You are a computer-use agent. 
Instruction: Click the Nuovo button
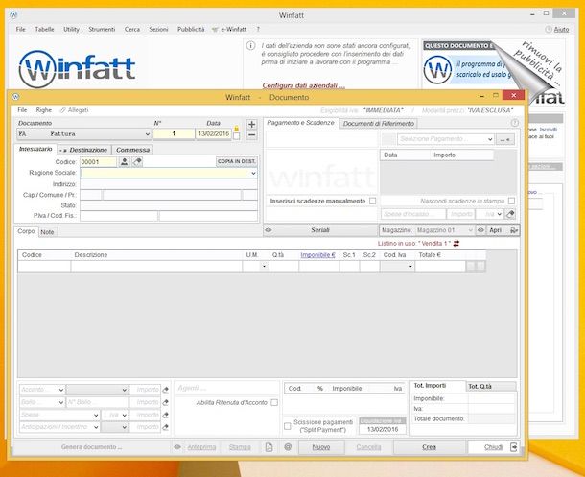coord(321,447)
